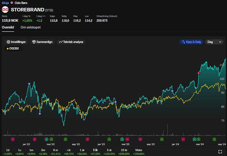
Task: Select the 6 m time range
Action: point(56,152)
